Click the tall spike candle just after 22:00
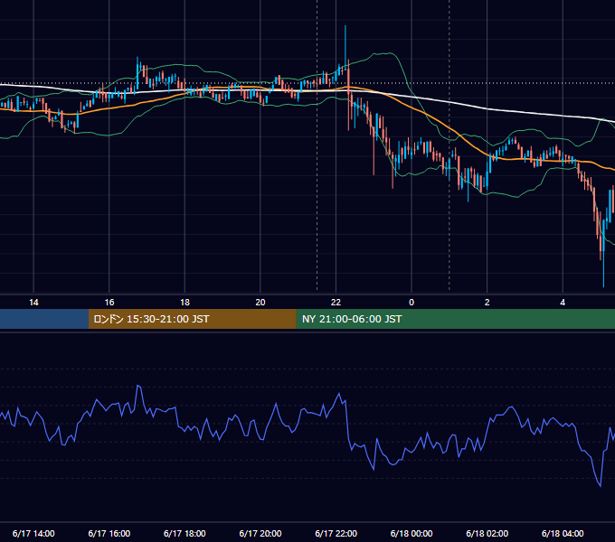 pos(345,48)
